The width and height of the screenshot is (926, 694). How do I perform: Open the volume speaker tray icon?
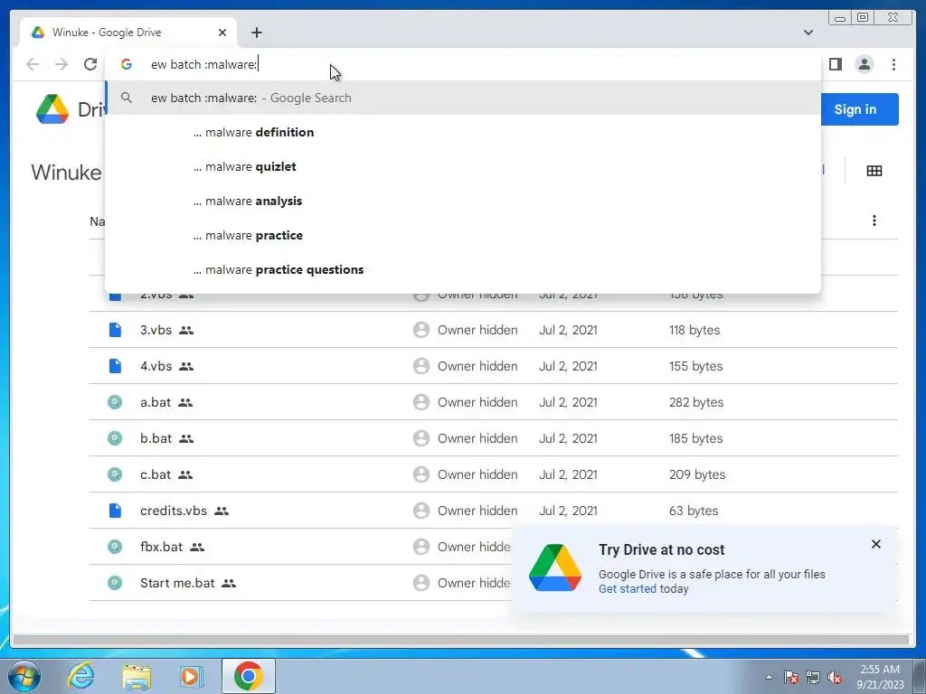pos(835,677)
